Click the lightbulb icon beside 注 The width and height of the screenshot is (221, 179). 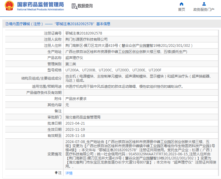(x=56, y=173)
